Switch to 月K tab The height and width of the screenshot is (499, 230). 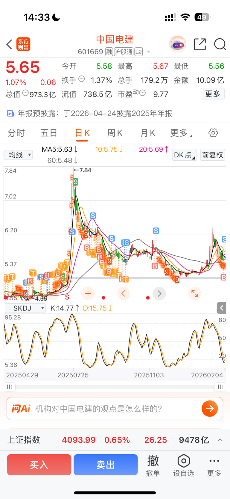click(148, 133)
